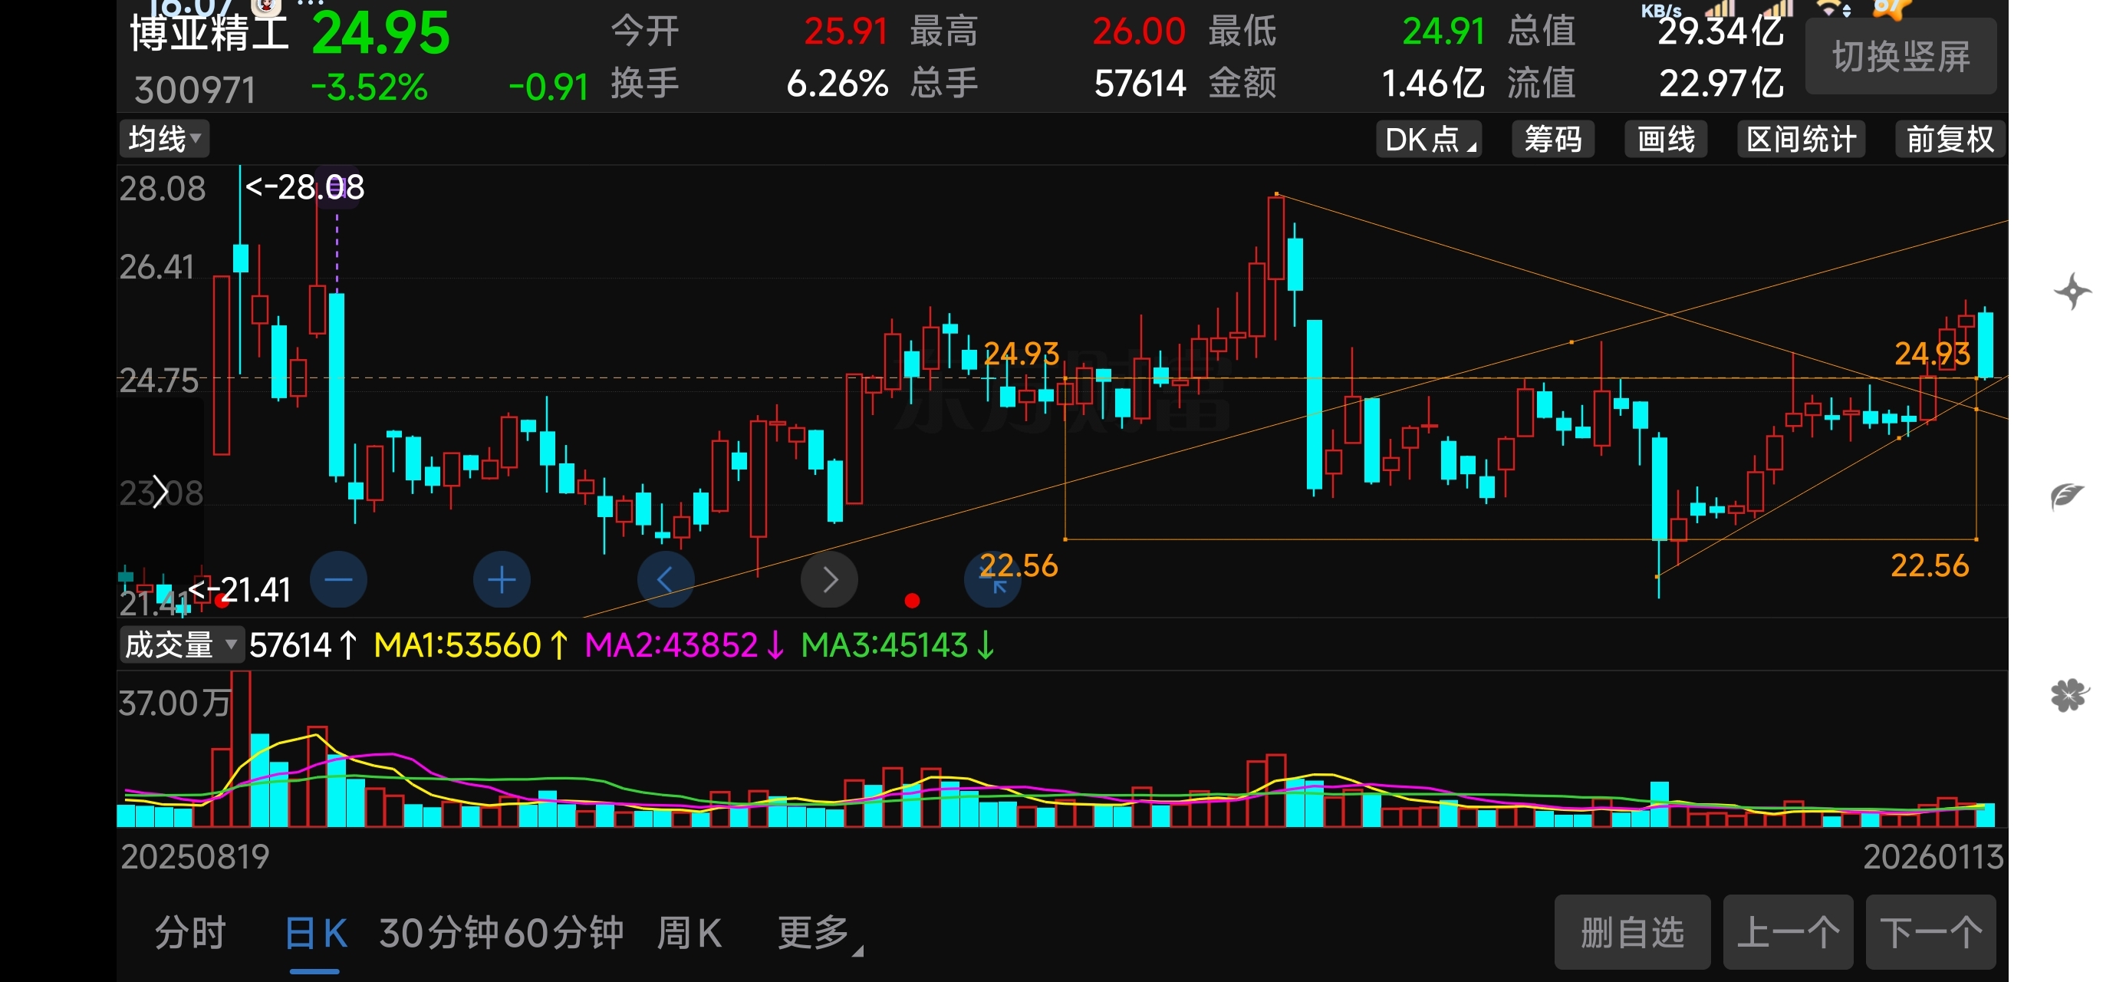Expand the DK点 options

(1429, 139)
